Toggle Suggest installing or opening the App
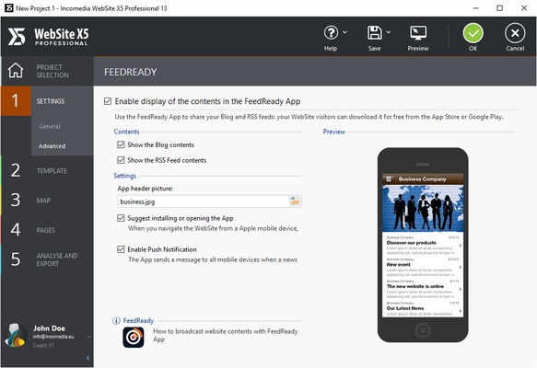Viewport: 537px width, 368px height. click(x=121, y=218)
